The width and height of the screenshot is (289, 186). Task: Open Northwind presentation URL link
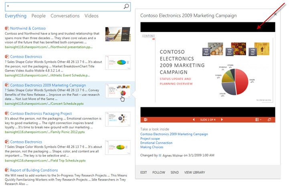pos(49,47)
